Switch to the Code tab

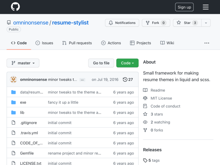pyautogui.click(x=19, y=43)
